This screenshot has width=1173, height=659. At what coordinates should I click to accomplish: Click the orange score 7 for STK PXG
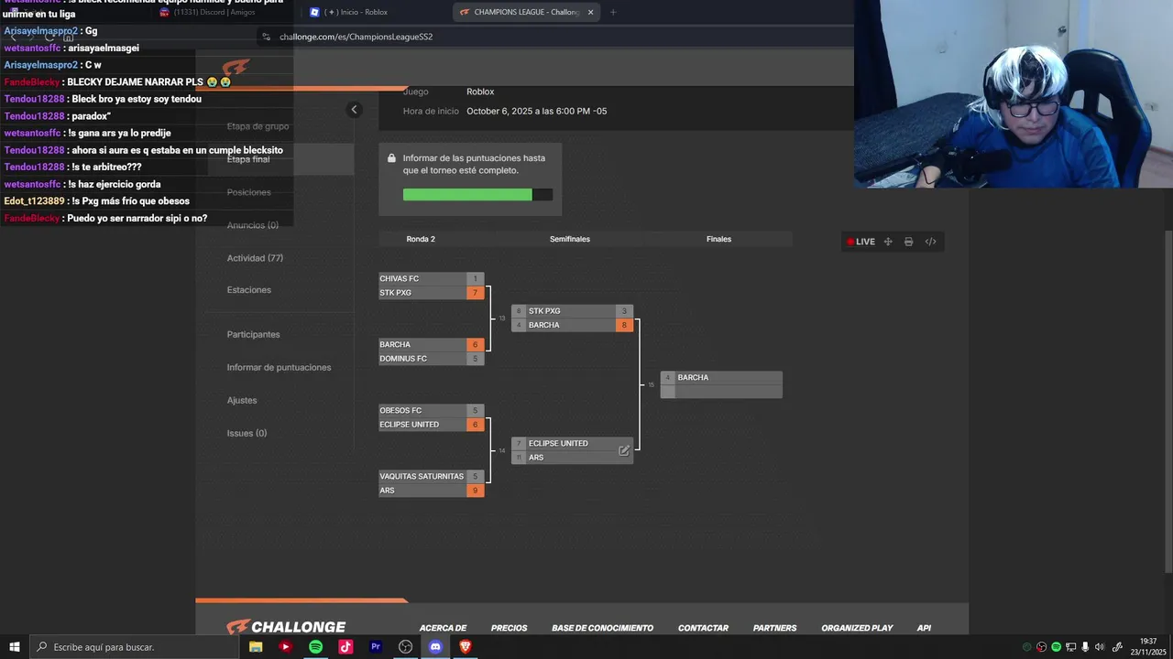(x=475, y=293)
